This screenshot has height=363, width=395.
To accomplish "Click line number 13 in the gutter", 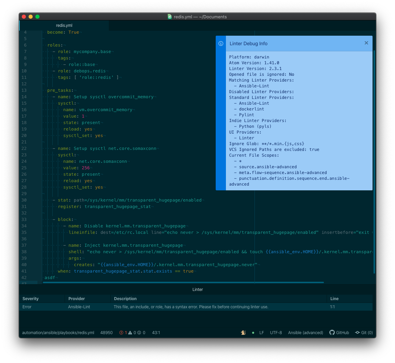I will [24, 90].
